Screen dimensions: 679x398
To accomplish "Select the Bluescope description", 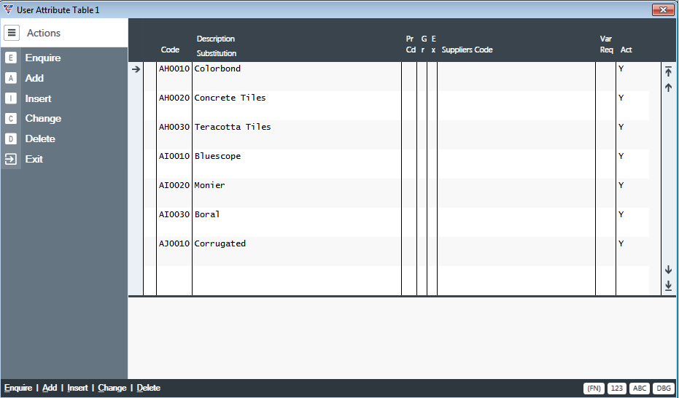I will pyautogui.click(x=217, y=156).
